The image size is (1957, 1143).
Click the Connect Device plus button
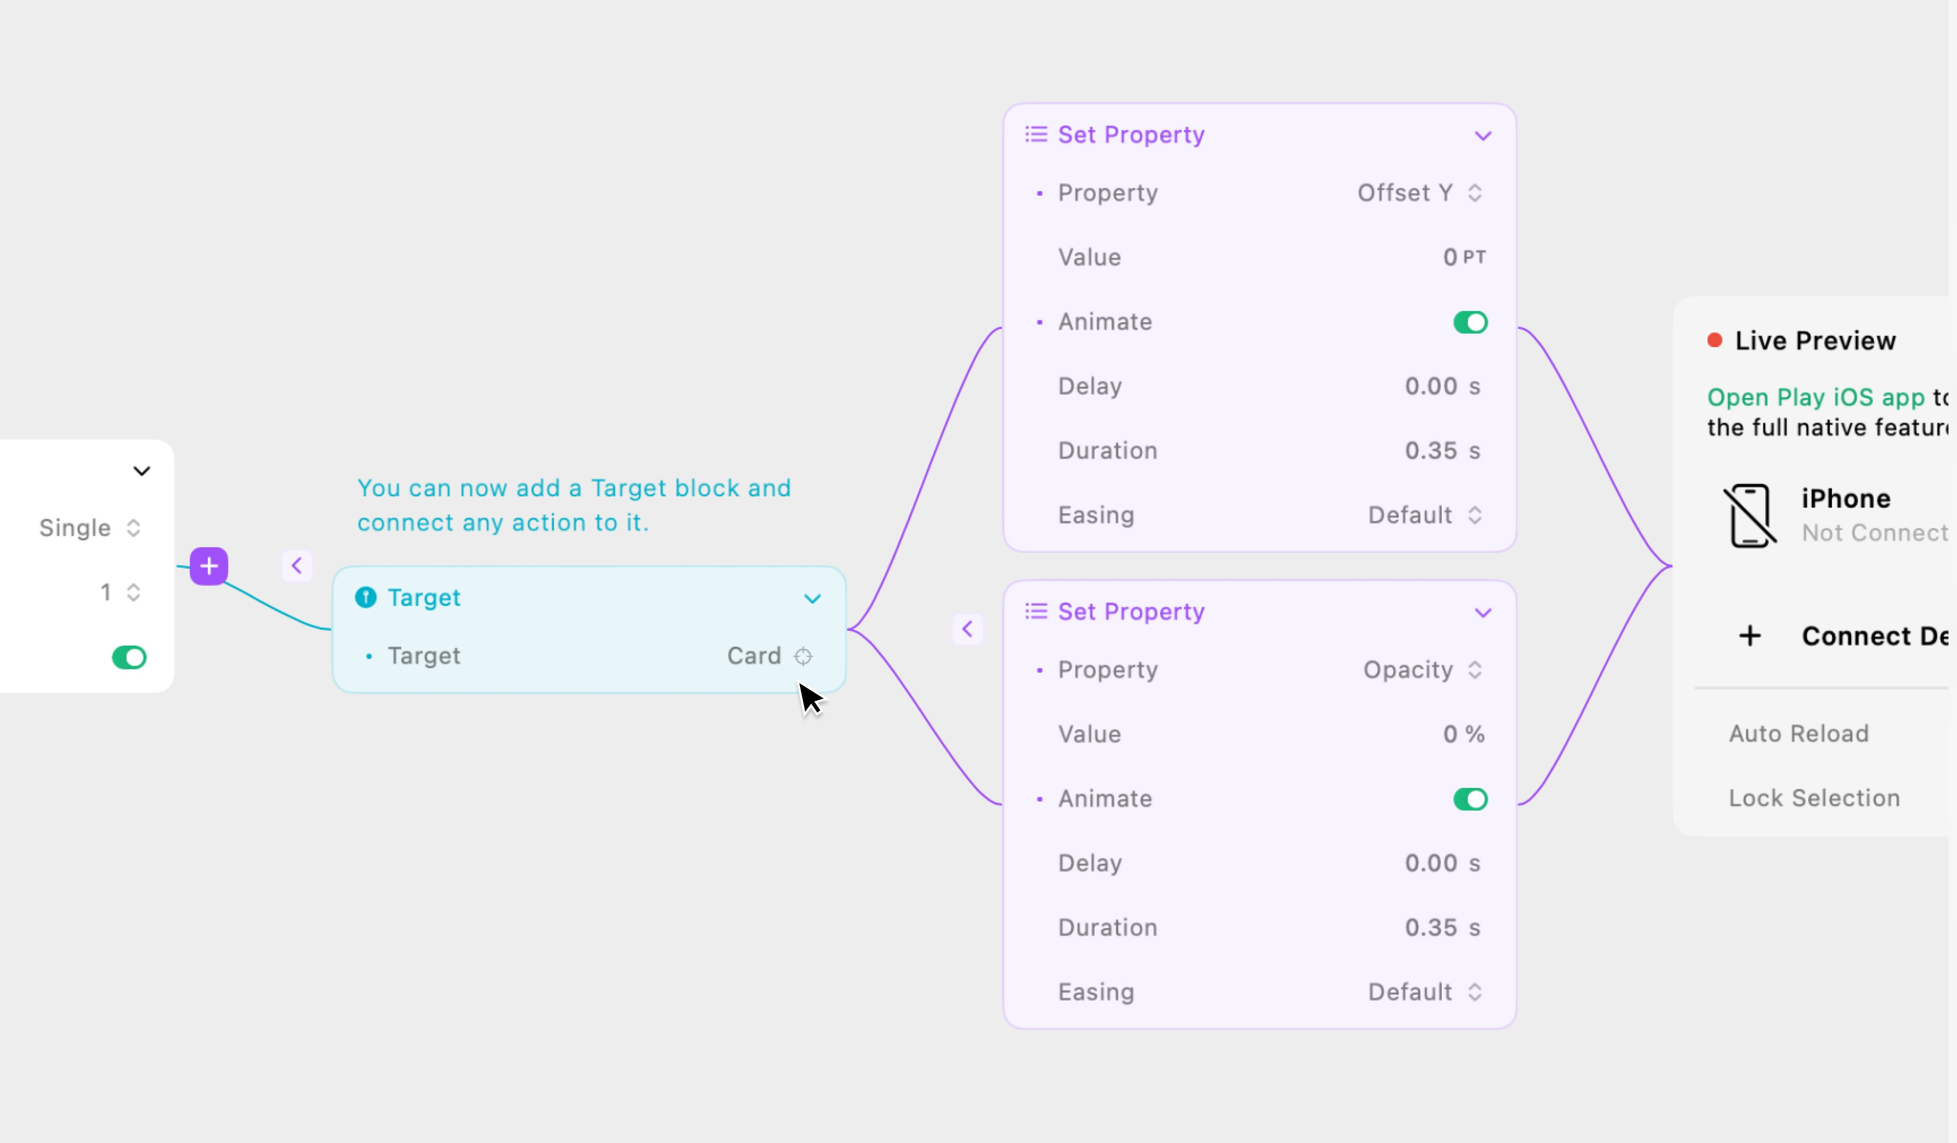[1749, 636]
